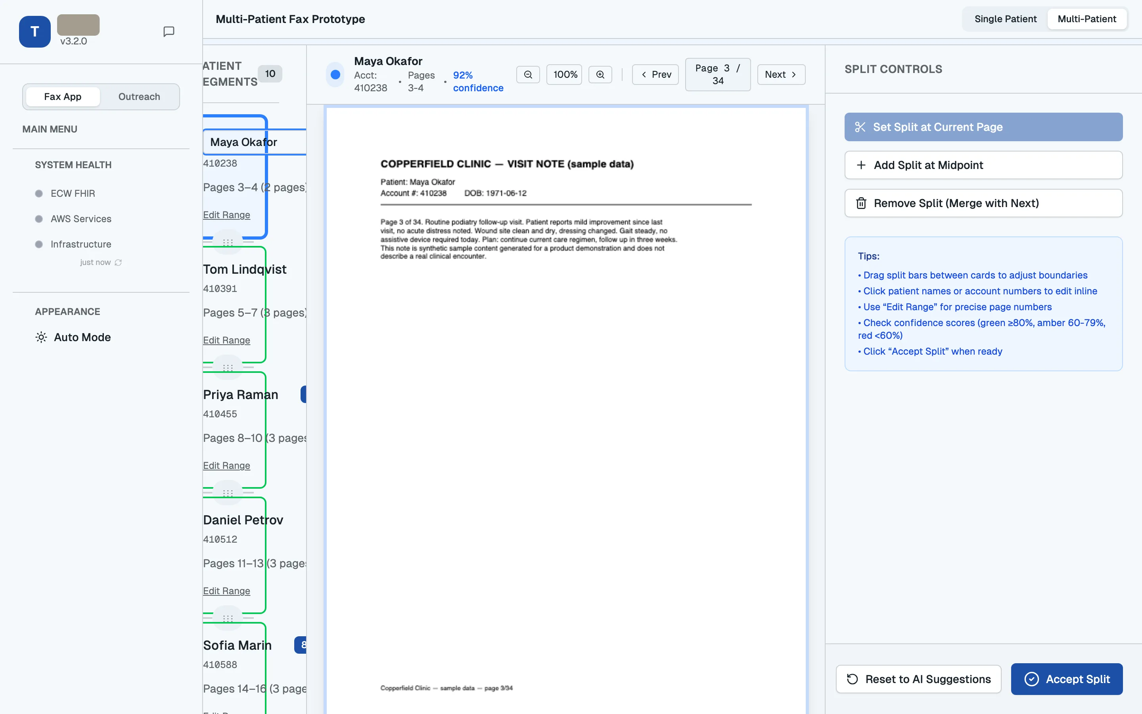
Task: Switch to Fax App tab
Action: (63, 97)
